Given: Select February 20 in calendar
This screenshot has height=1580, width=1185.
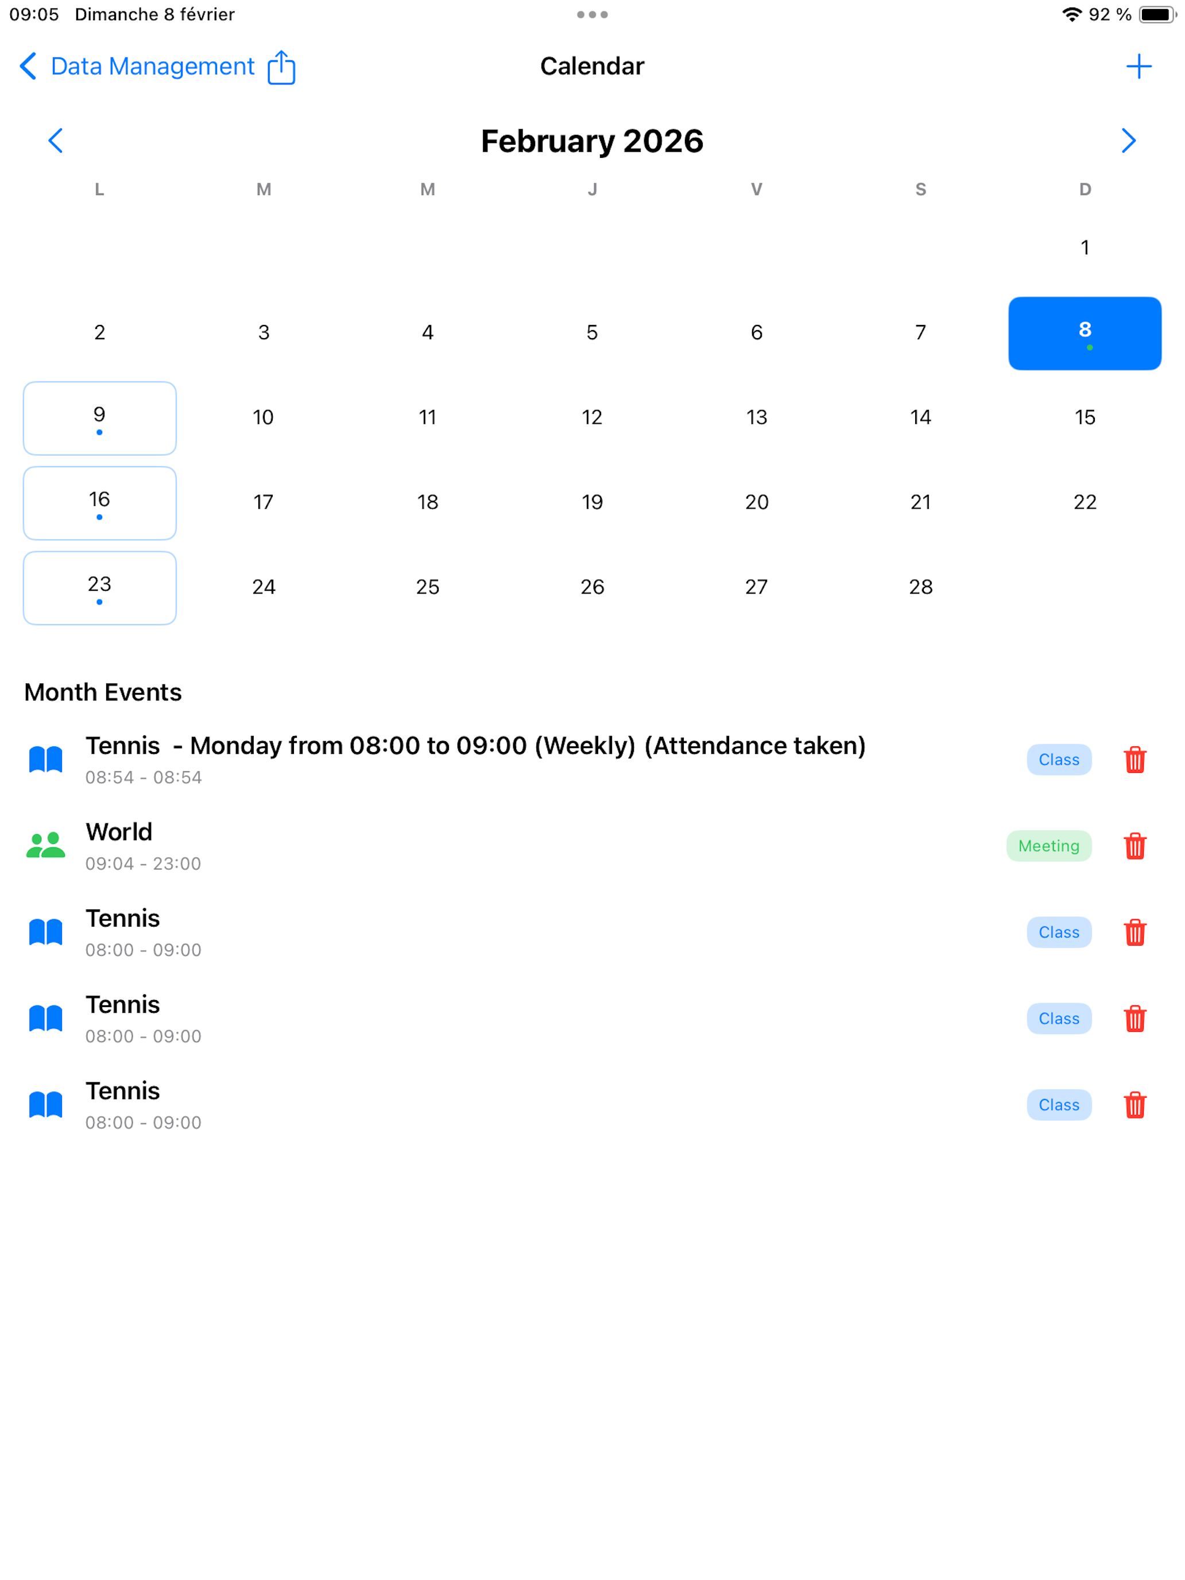Looking at the screenshot, I should (757, 503).
